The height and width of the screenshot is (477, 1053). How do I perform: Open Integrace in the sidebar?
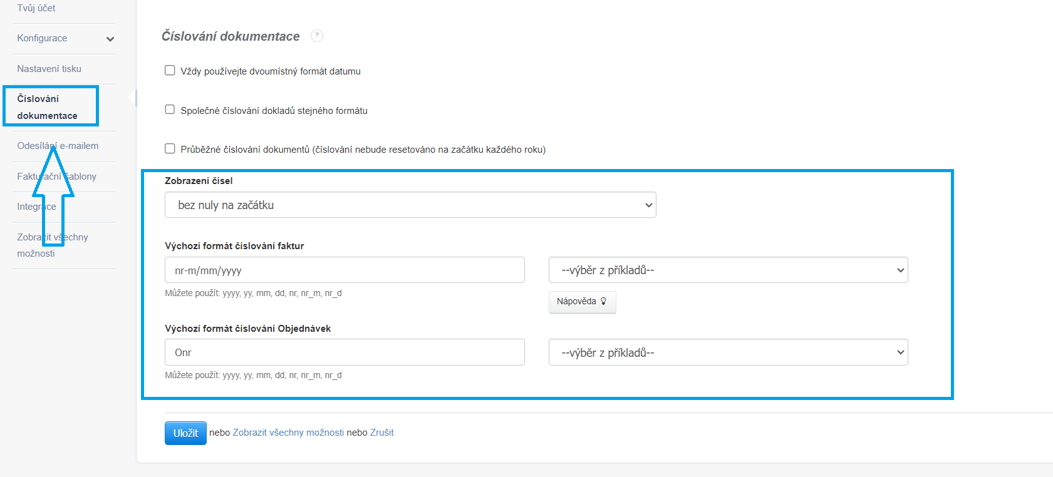pyautogui.click(x=36, y=207)
